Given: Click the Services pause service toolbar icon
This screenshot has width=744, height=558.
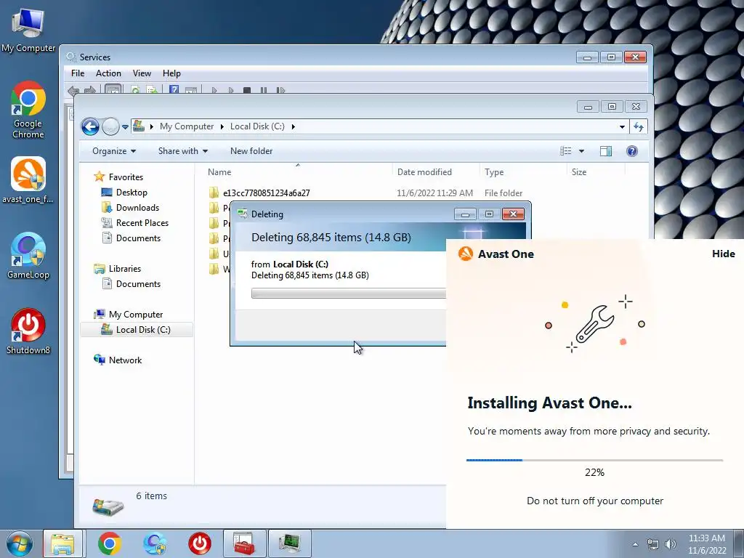Looking at the screenshot, I should click(x=263, y=89).
